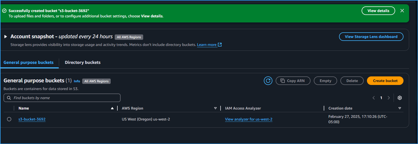This screenshot has height=144, width=418.
Task: Click the external link icon beside Learn more
Action: (220, 45)
